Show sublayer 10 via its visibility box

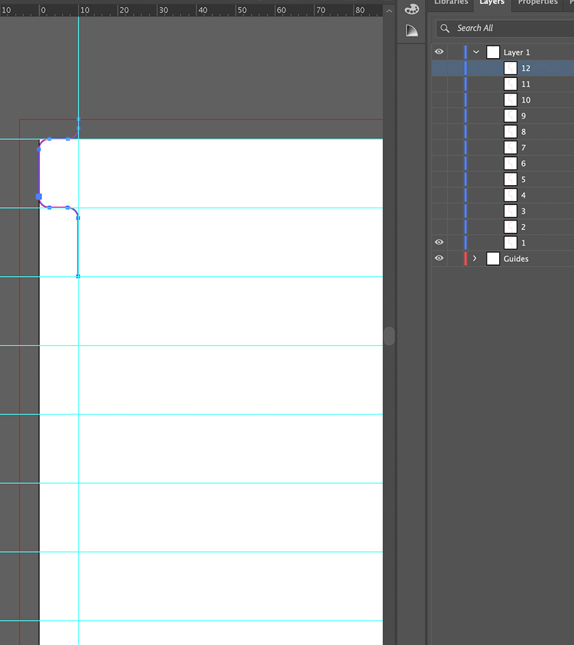pos(439,100)
